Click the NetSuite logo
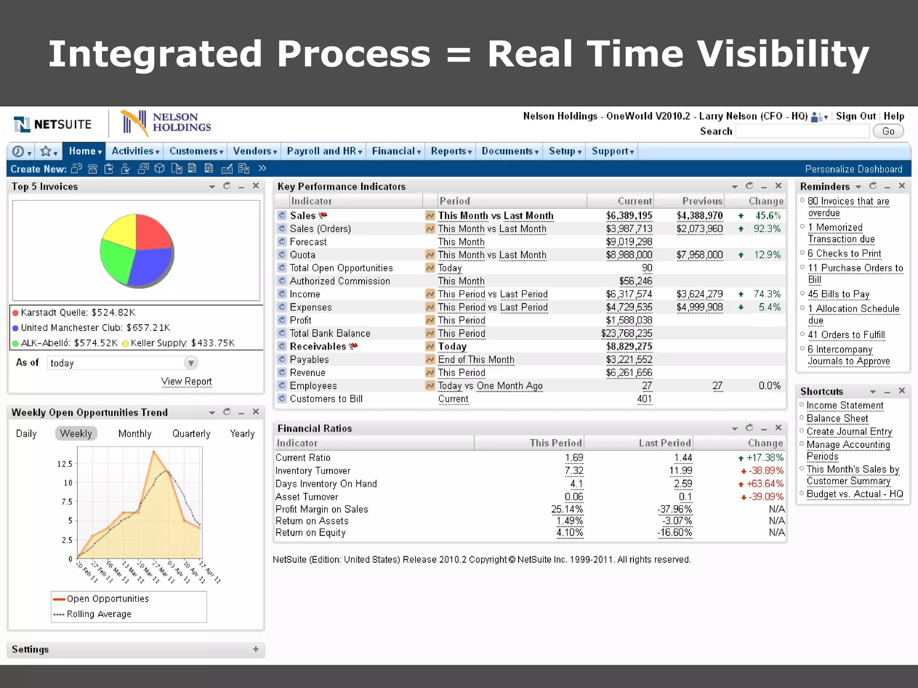This screenshot has width=918, height=688. 52,124
